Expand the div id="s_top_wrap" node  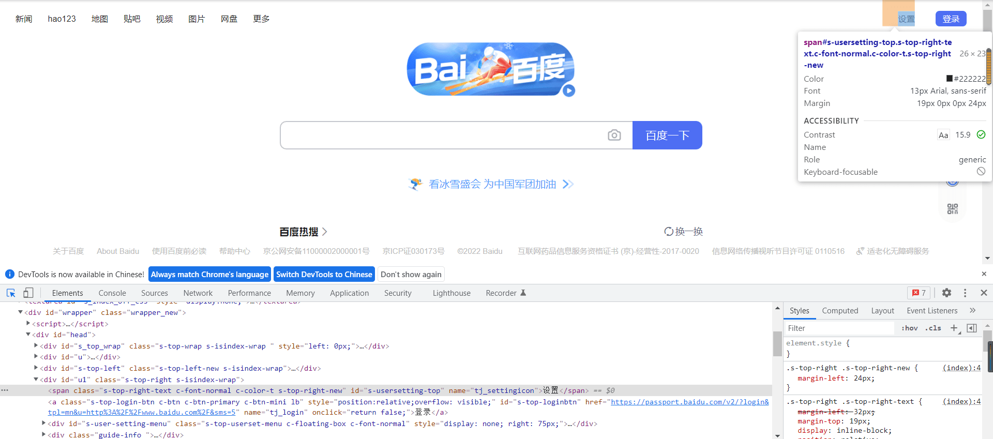pos(36,345)
